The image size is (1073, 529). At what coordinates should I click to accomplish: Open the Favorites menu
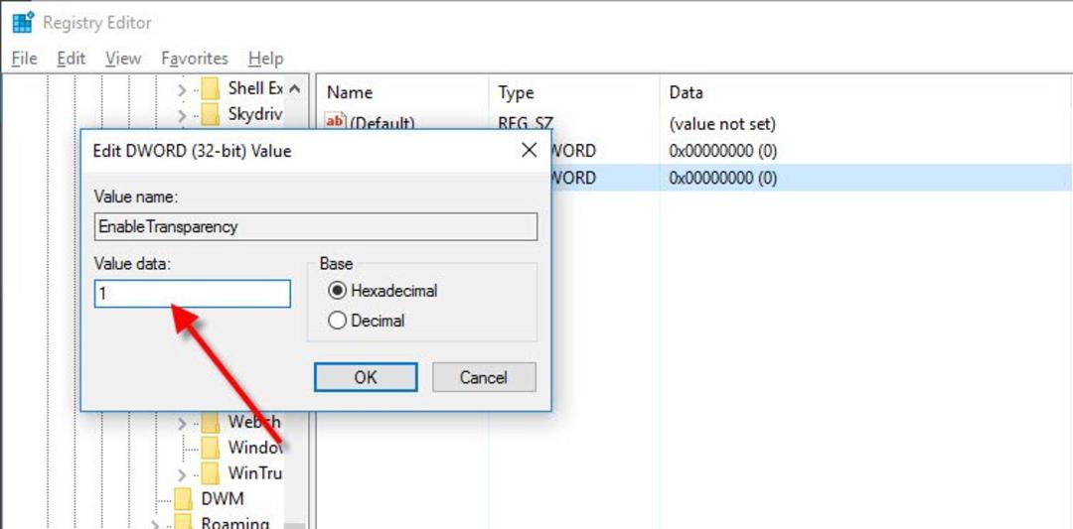(195, 59)
